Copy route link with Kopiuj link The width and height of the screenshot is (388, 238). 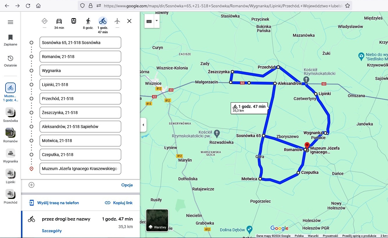pyautogui.click(x=119, y=203)
